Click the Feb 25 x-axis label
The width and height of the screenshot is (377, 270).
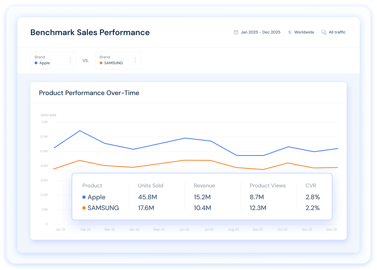(x=86, y=230)
